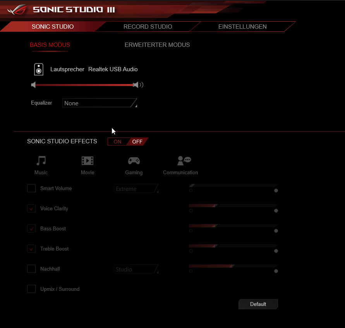Click the Lautsprecher speaker device icon

coord(39,69)
